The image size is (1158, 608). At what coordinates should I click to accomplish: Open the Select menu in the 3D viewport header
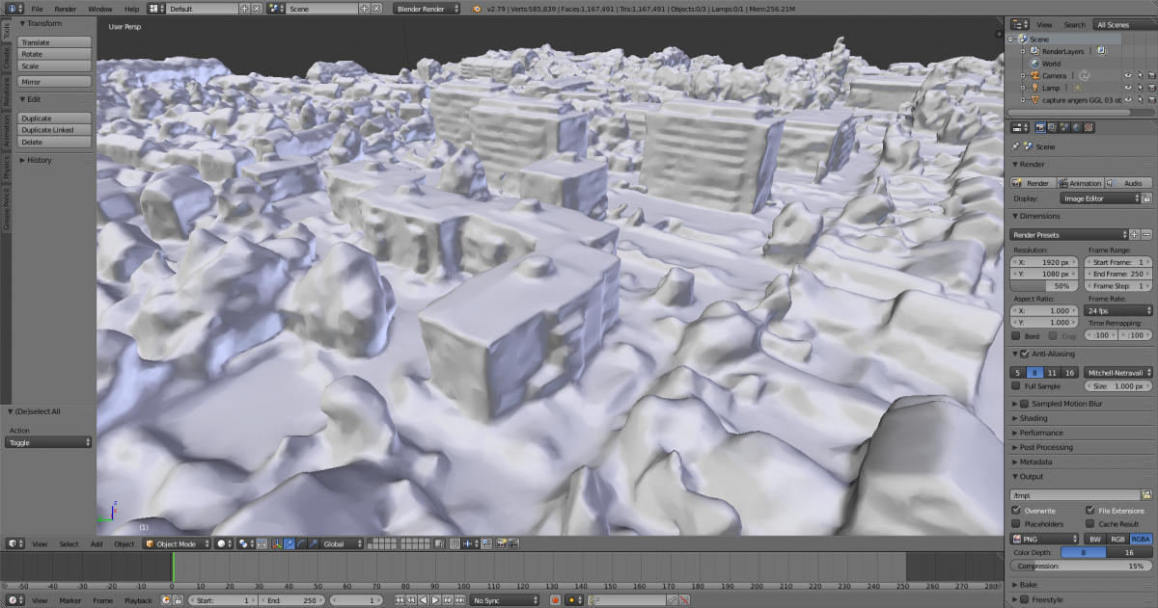tap(69, 544)
